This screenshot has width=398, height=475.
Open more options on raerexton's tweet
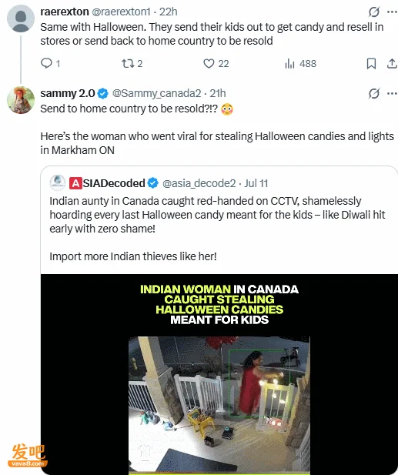click(393, 12)
